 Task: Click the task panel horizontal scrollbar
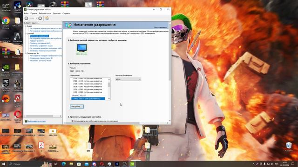[x=40, y=116]
